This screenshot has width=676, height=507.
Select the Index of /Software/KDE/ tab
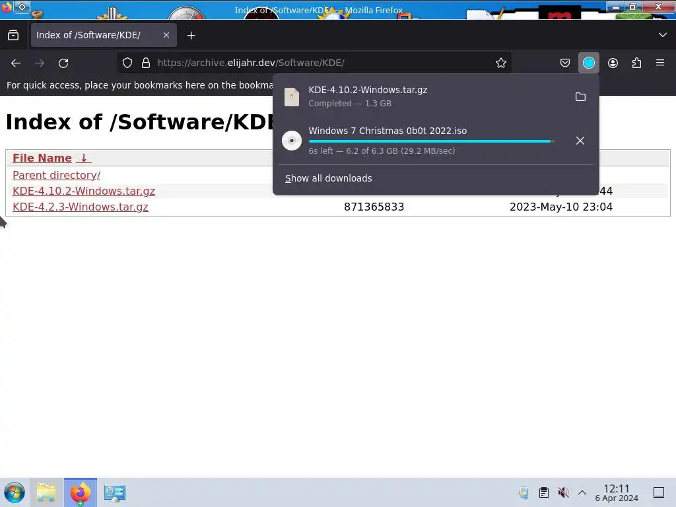pos(104,35)
